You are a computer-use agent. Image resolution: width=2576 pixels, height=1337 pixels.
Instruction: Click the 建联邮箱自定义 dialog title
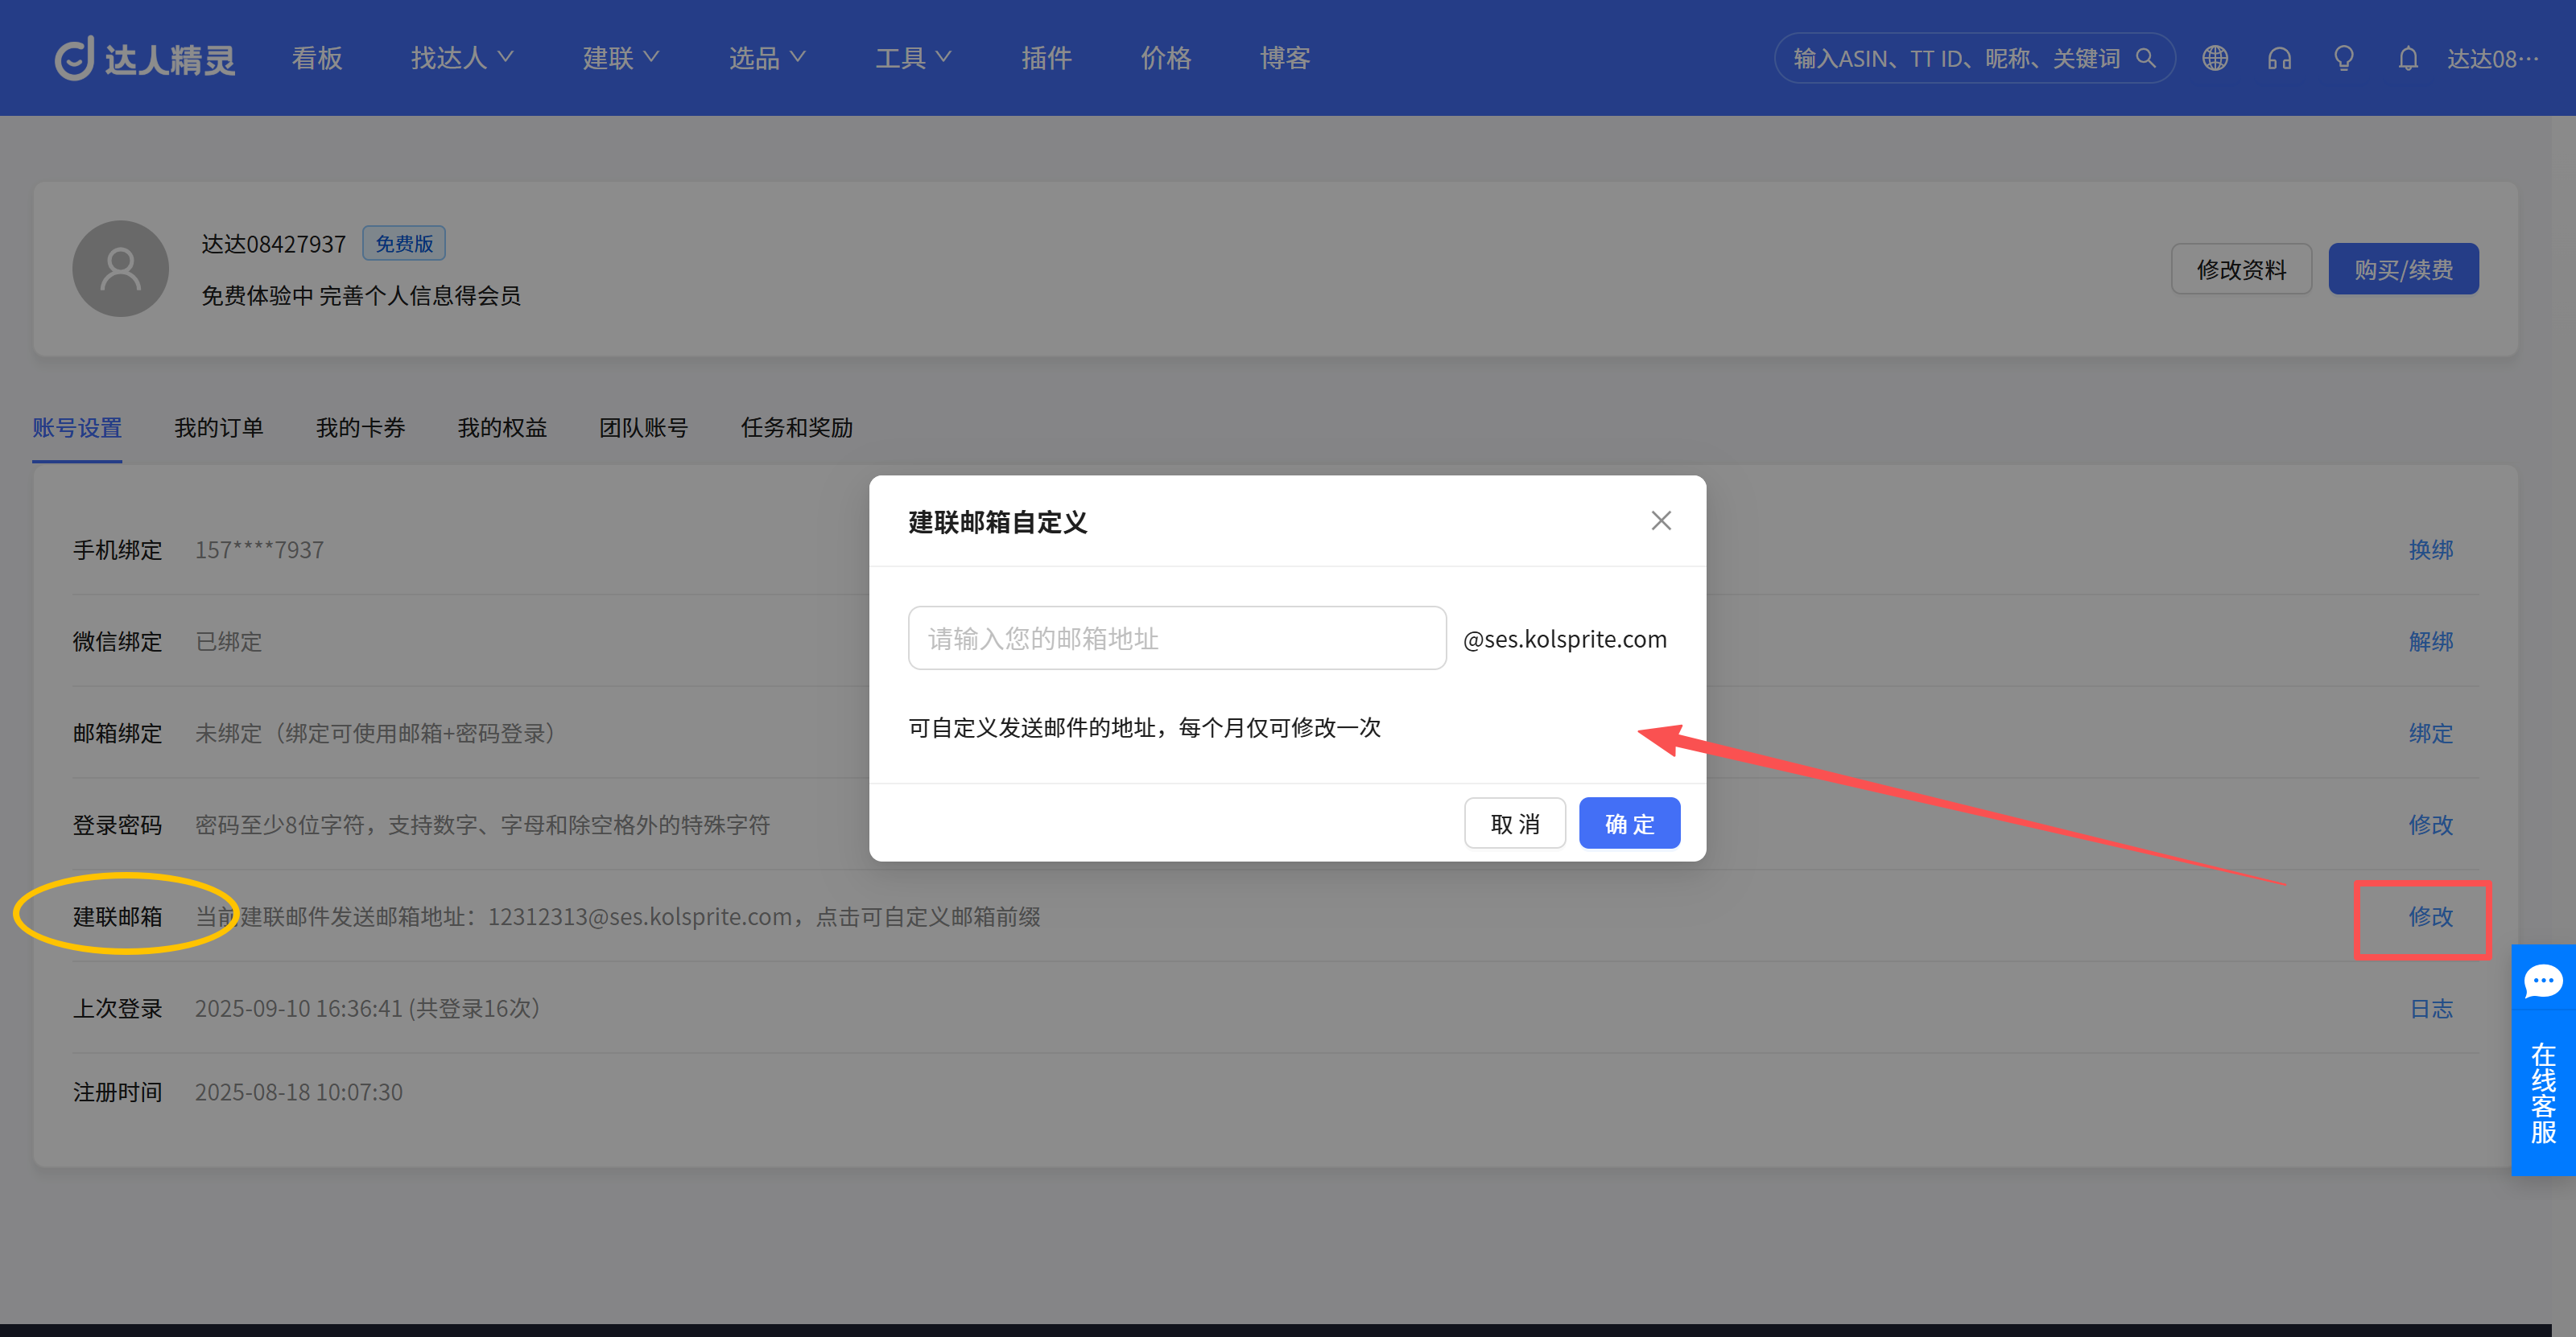click(x=997, y=521)
